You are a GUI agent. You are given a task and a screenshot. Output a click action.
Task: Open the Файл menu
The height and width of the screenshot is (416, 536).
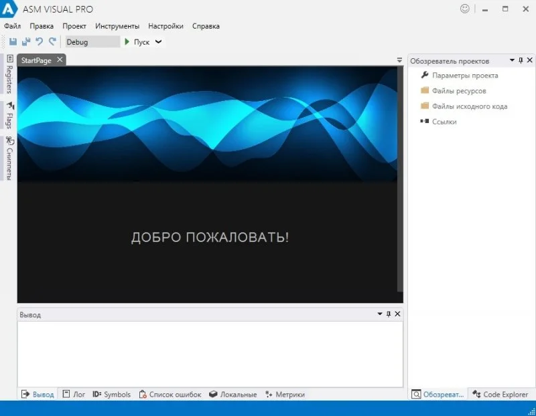pyautogui.click(x=12, y=26)
